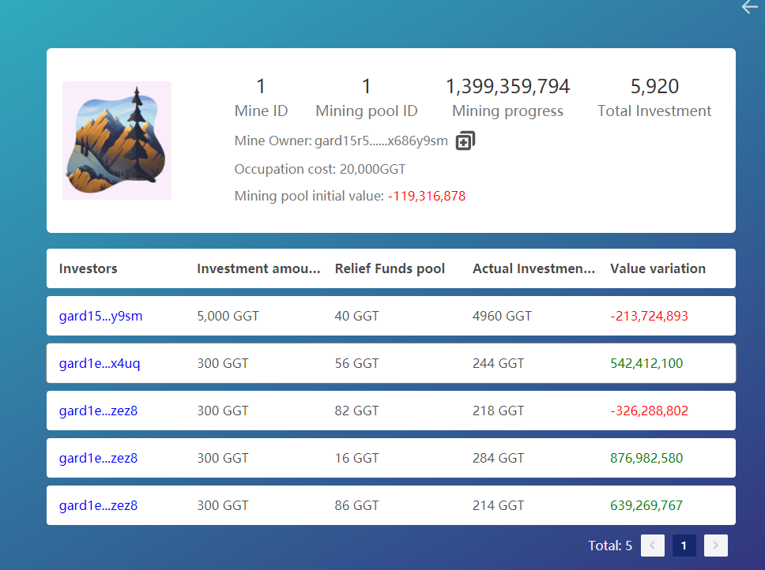Click initial value -119,316,878
This screenshot has height=570, width=765.
427,196
